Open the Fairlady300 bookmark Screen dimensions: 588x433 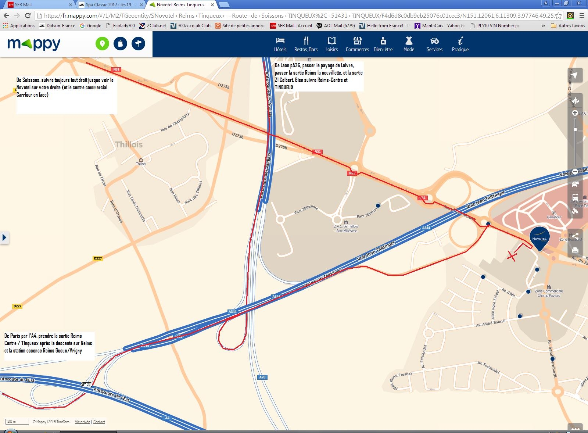pos(120,26)
